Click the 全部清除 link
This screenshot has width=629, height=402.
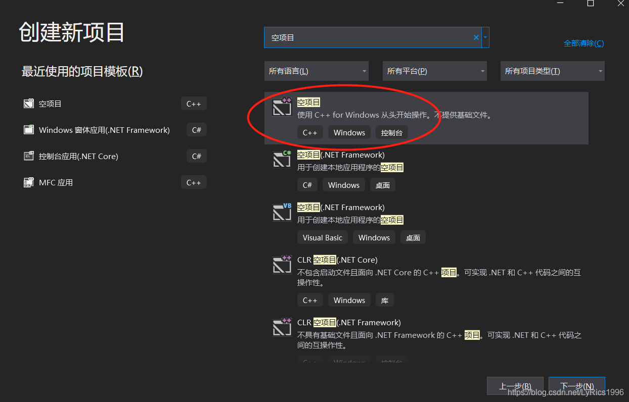tap(583, 43)
